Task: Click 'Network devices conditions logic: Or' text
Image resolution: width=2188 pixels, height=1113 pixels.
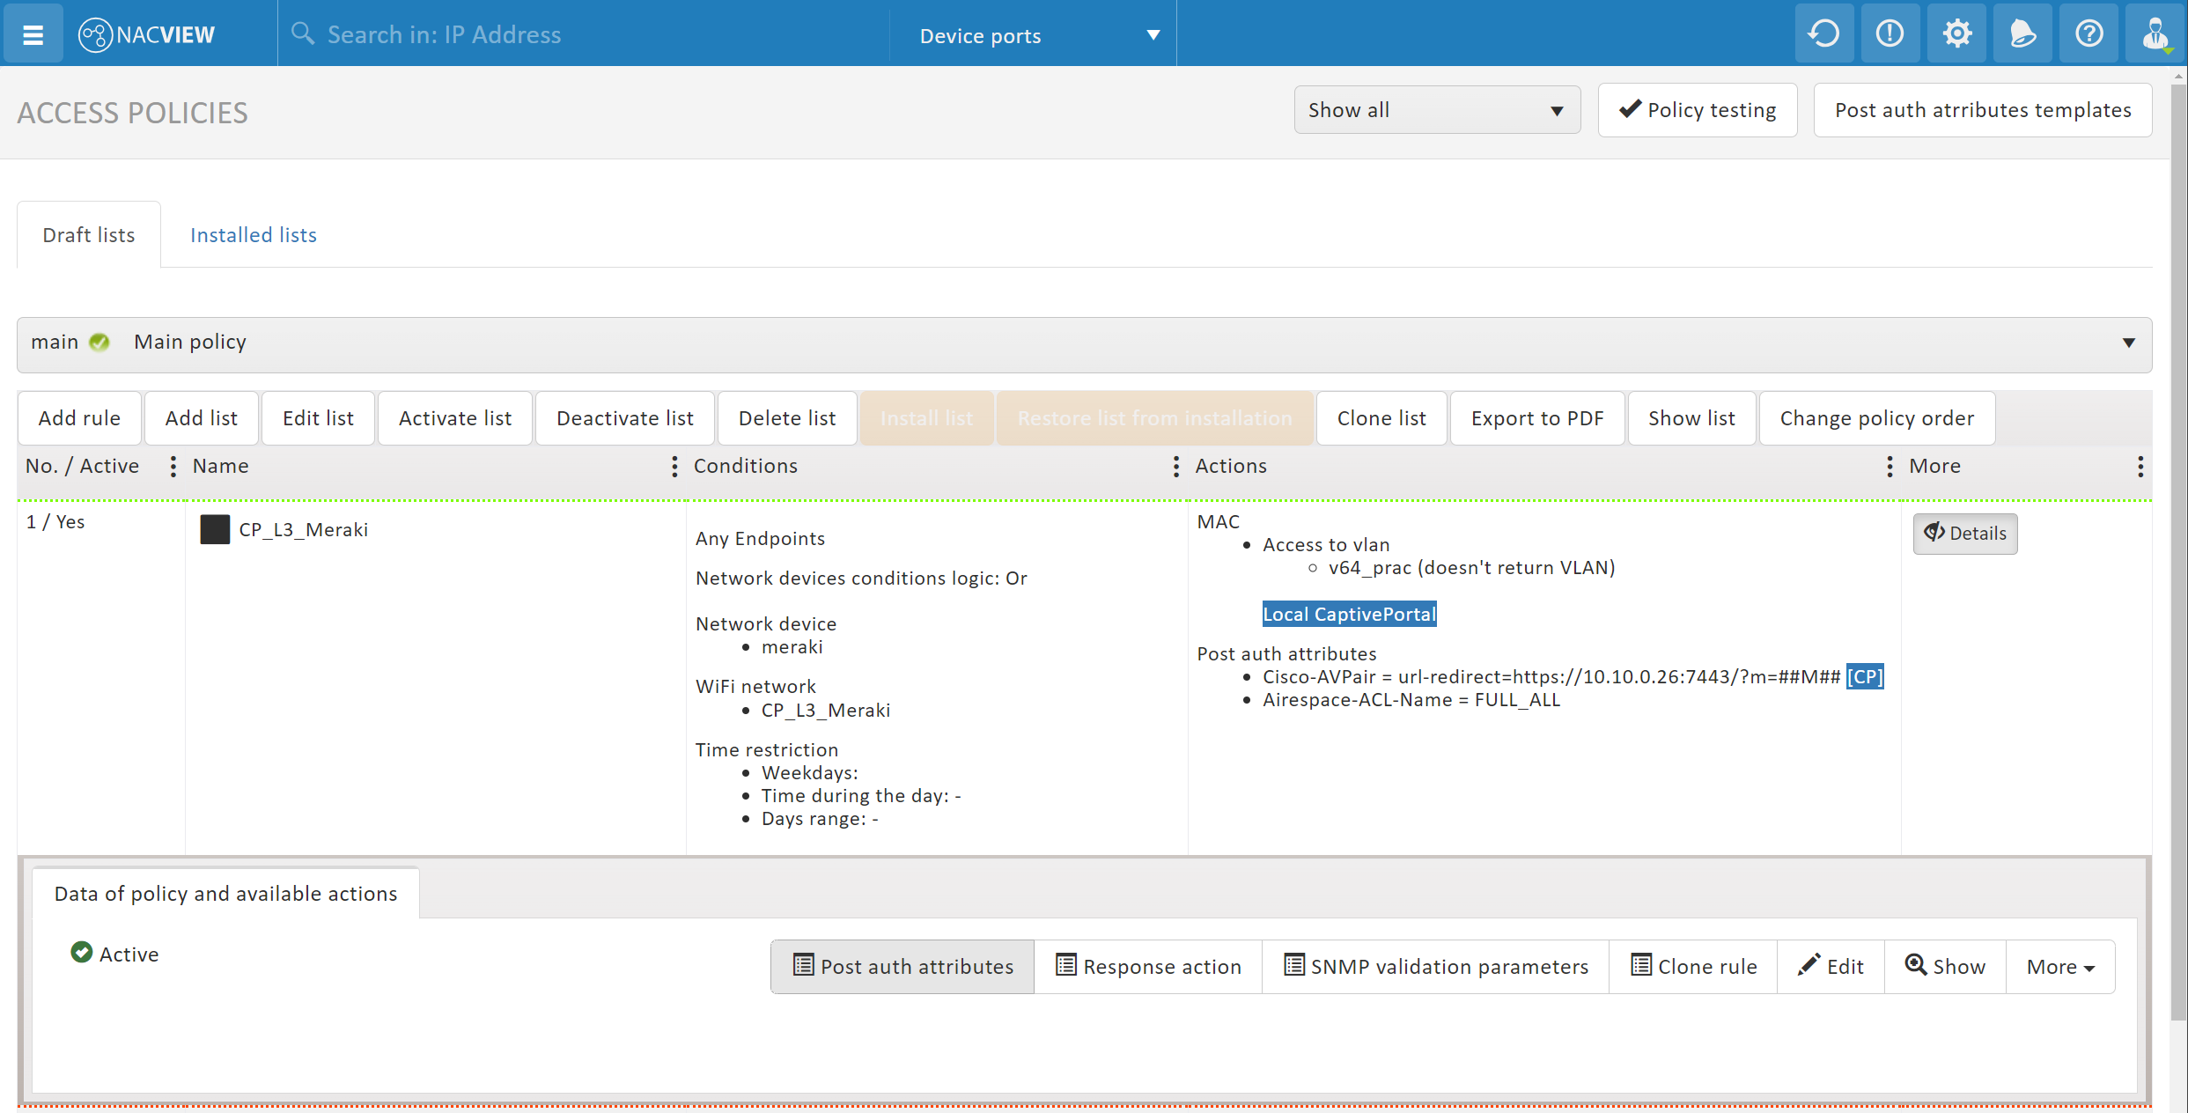Action: pos(861,579)
